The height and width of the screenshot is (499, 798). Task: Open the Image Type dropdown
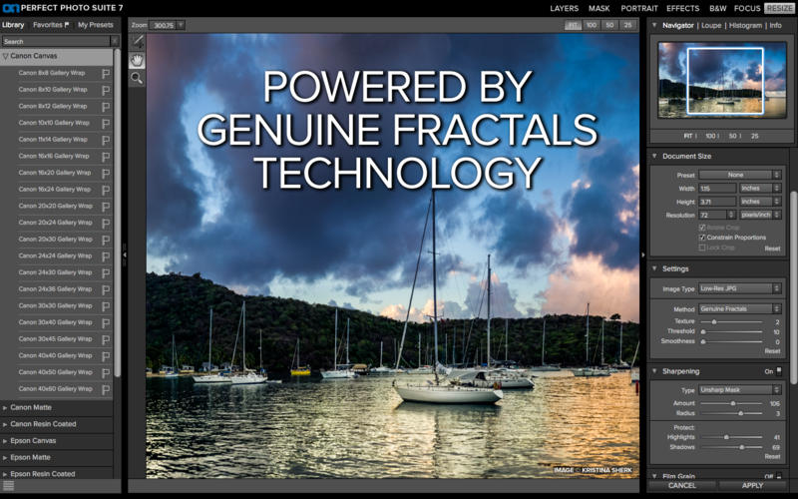pos(740,288)
